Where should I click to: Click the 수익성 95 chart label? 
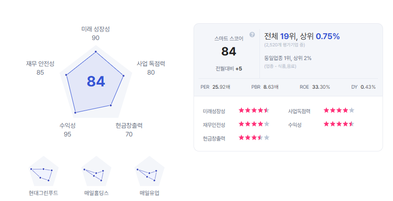67,130
